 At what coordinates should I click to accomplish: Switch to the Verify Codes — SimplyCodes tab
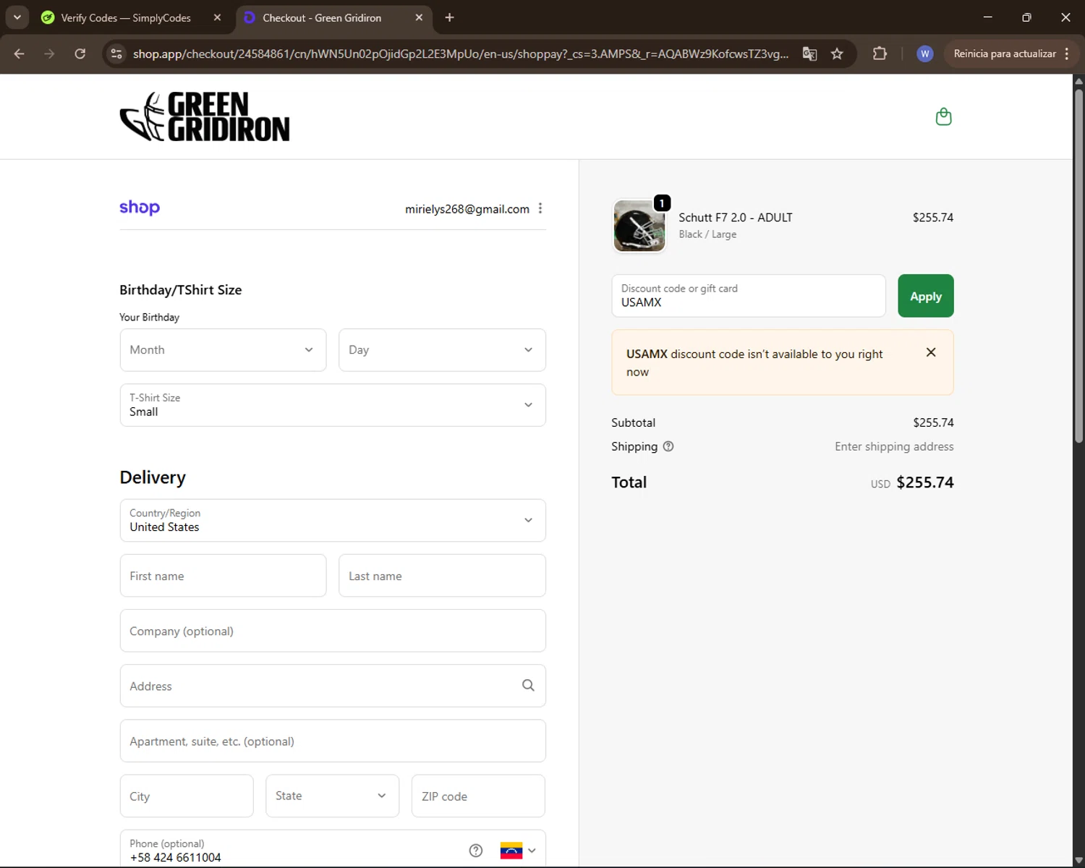(127, 17)
